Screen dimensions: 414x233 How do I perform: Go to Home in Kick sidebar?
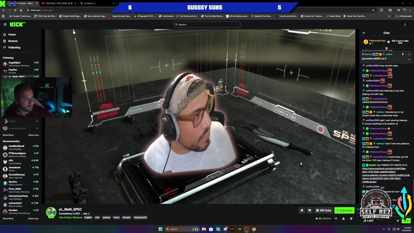point(12,34)
